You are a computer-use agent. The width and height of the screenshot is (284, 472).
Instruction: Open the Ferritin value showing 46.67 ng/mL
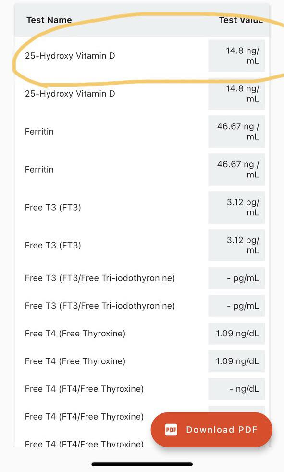click(236, 131)
